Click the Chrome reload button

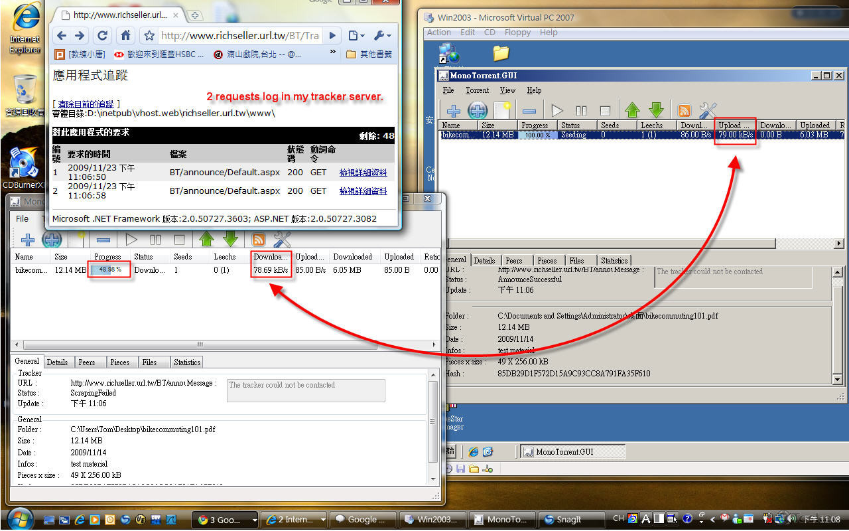tap(102, 36)
